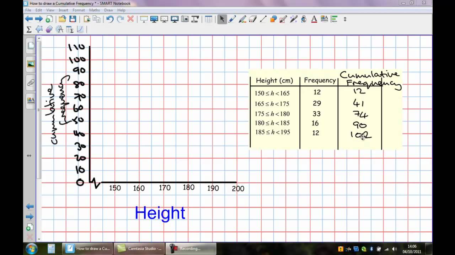Toggle Dual Page display
The width and height of the screenshot is (455, 255).
coord(175,19)
